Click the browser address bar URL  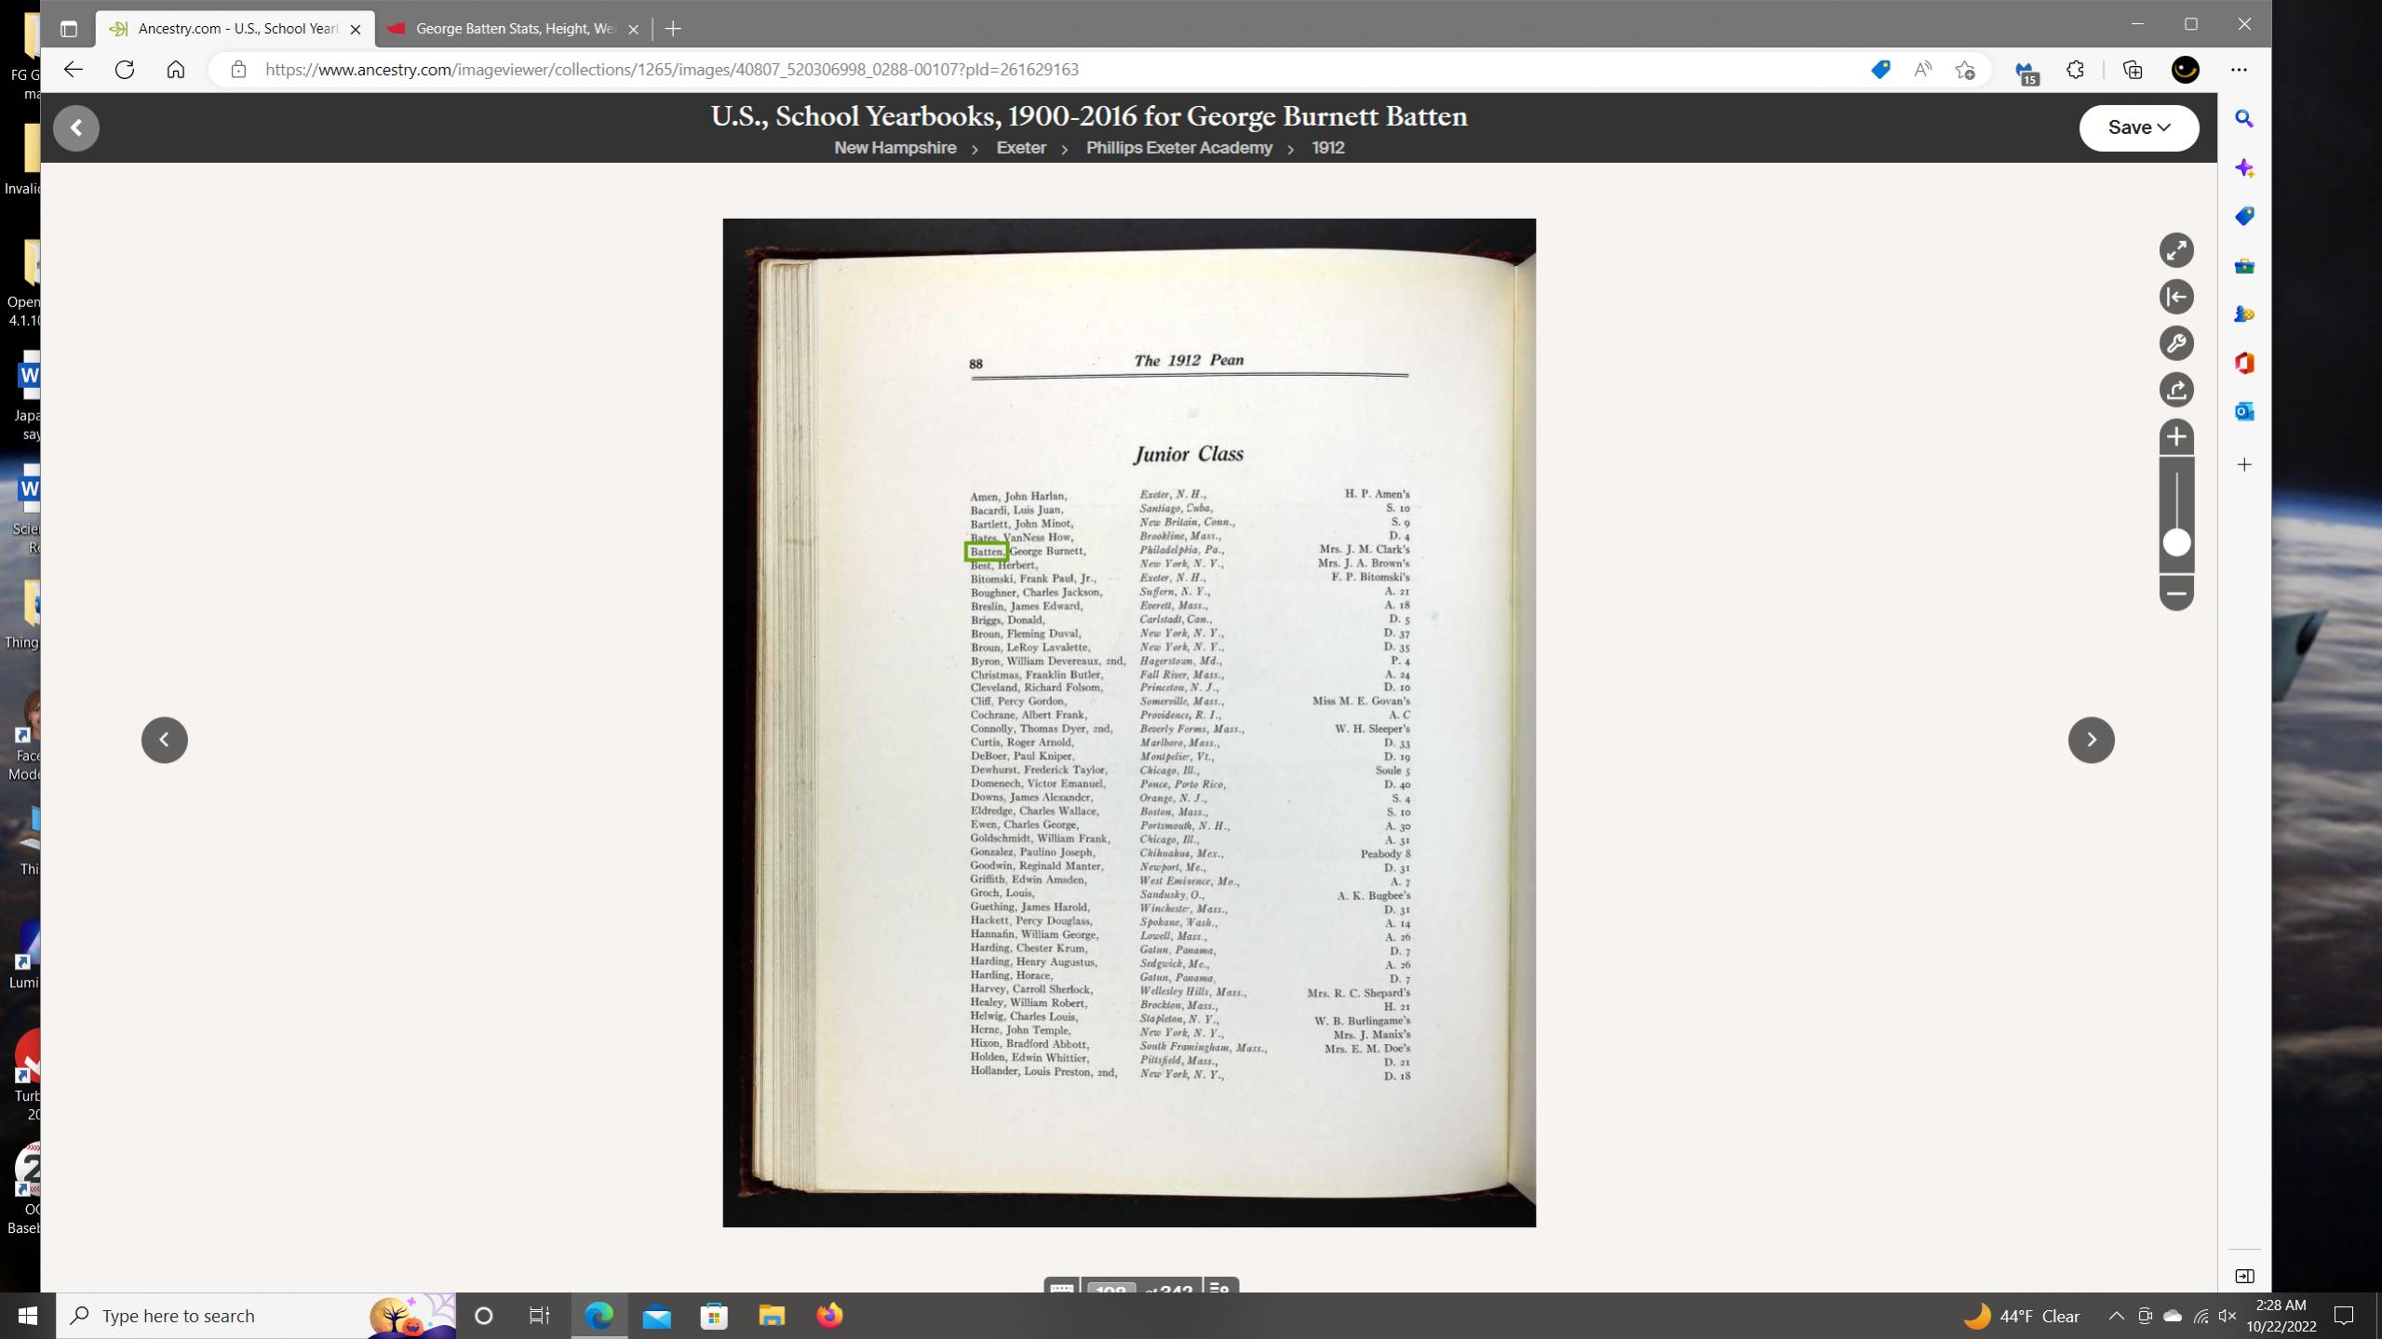[x=670, y=70]
